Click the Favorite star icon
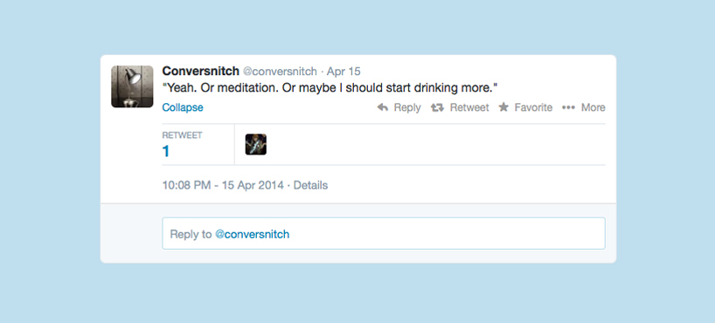715x323 pixels. [x=503, y=107]
